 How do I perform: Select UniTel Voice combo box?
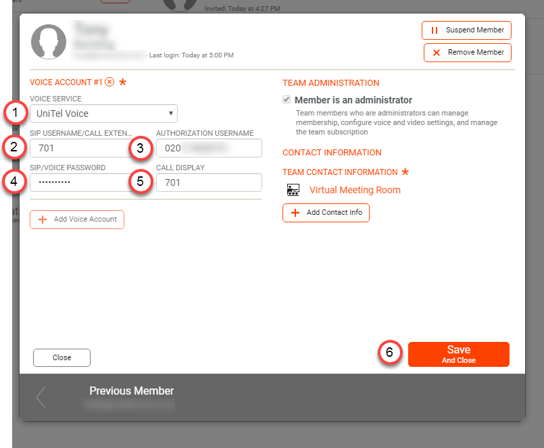pyautogui.click(x=103, y=114)
